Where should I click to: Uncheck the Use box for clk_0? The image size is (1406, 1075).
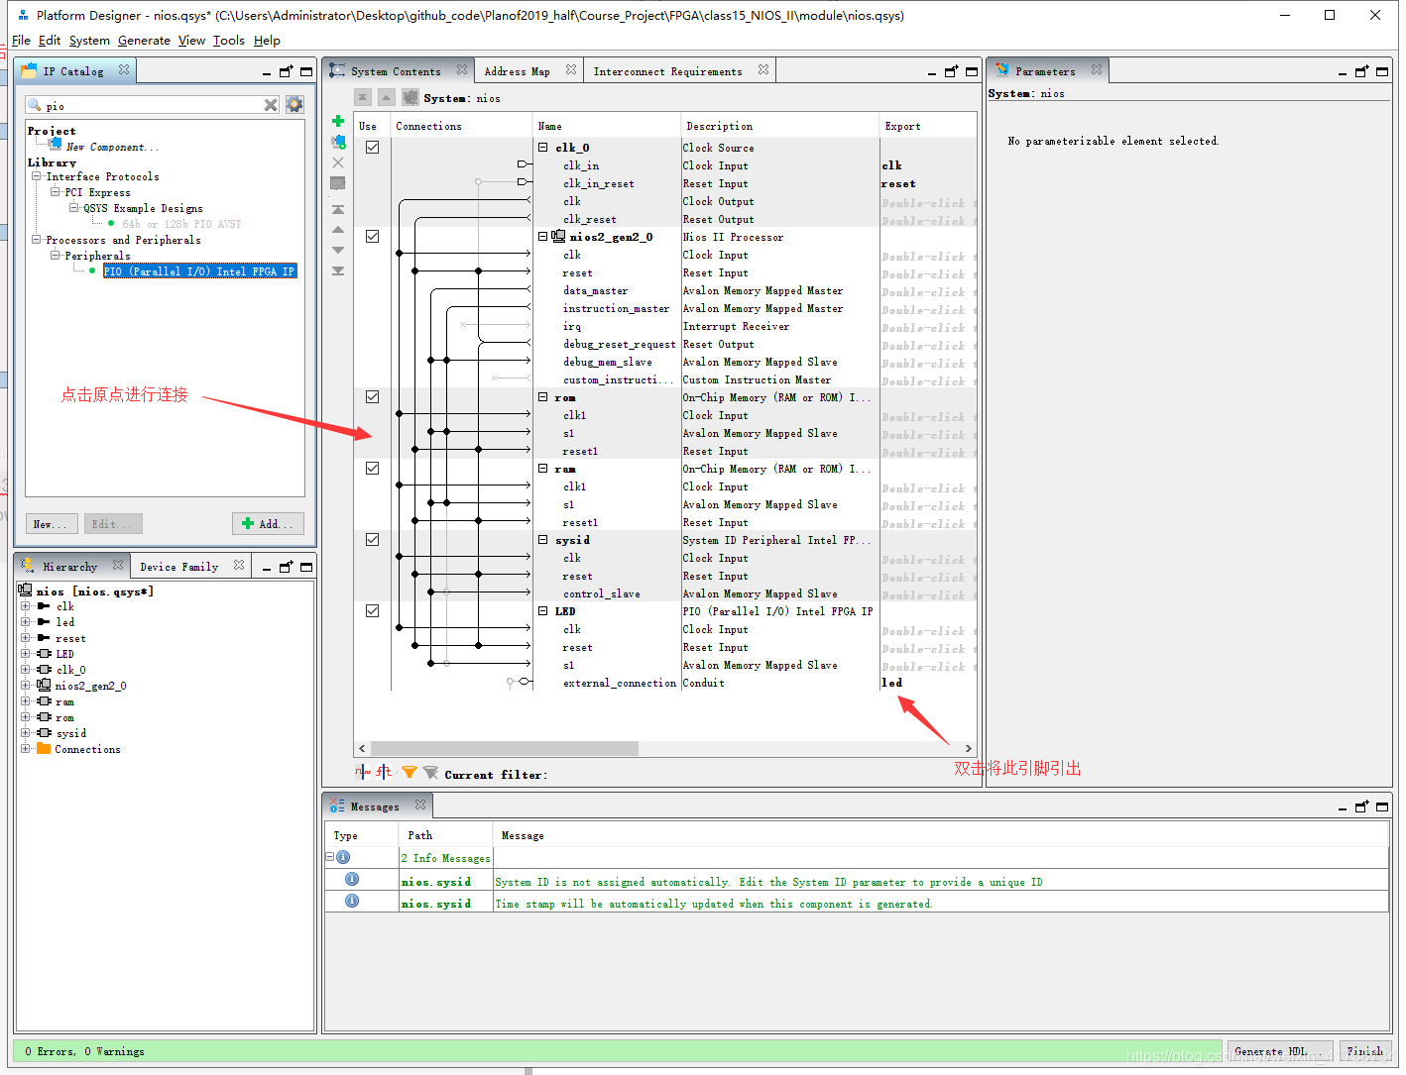click(372, 147)
